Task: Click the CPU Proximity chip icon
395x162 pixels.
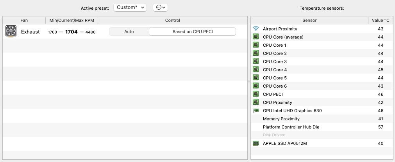Action: (x=256, y=102)
